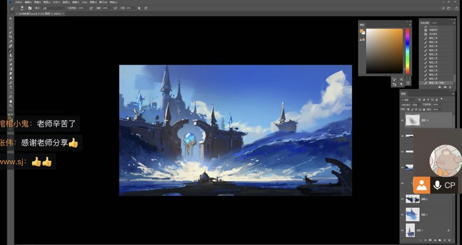Image resolution: width=462 pixels, height=245 pixels.
Task: Open the brush opacity dropdown in options bar
Action: 87,8
